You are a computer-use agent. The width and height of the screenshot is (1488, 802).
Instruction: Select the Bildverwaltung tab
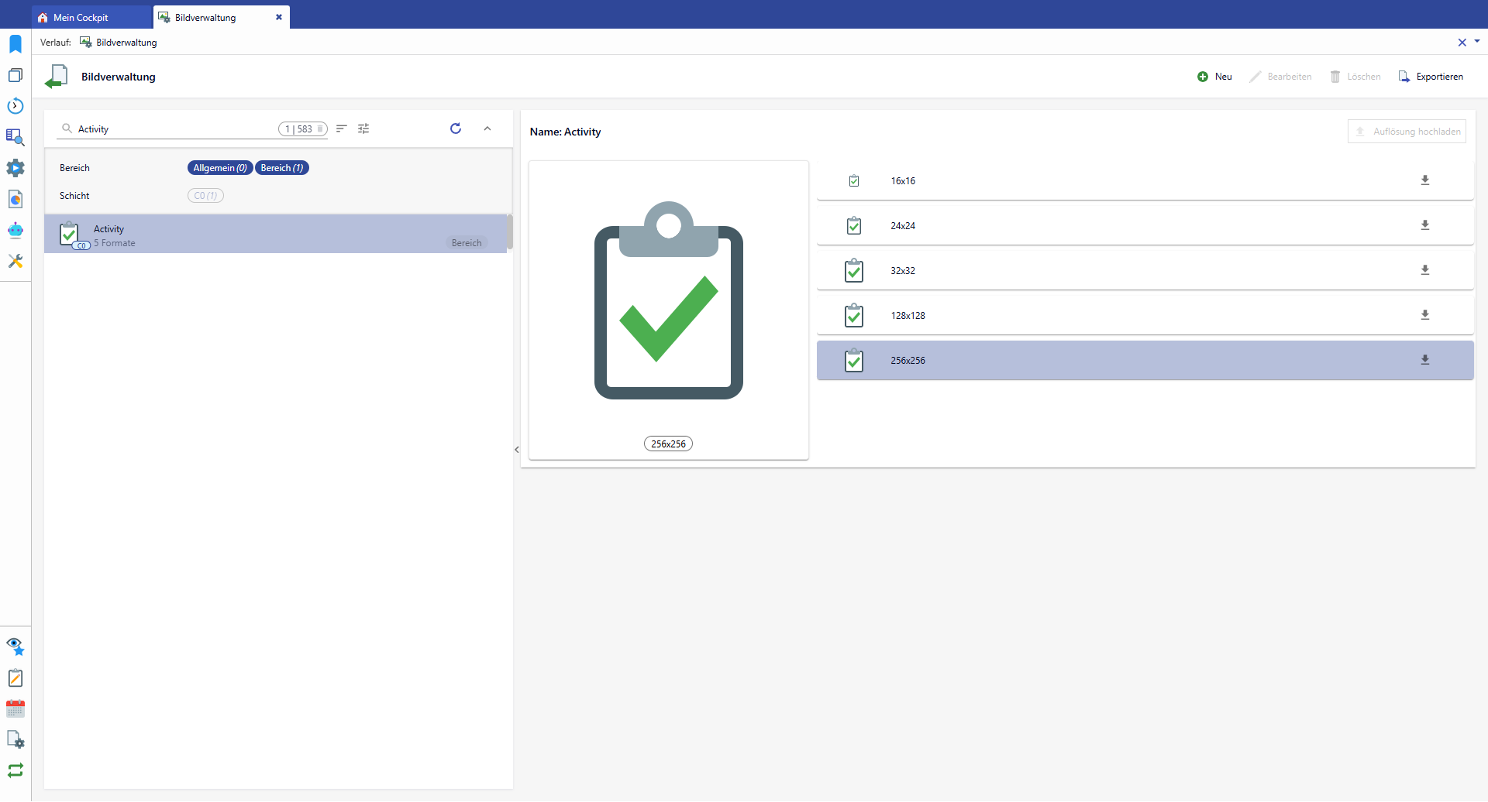(x=205, y=17)
